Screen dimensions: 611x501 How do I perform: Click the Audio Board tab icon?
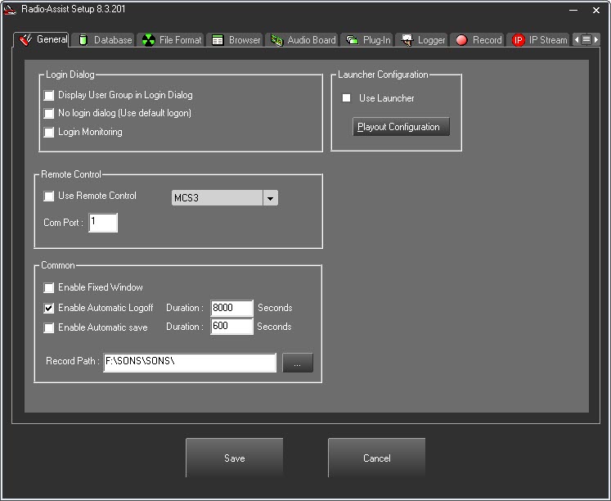click(276, 40)
